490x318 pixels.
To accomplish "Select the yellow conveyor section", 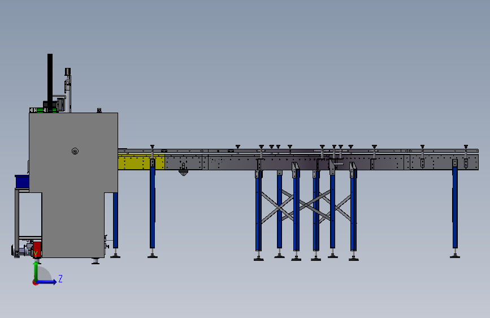I will pyautogui.click(x=141, y=162).
